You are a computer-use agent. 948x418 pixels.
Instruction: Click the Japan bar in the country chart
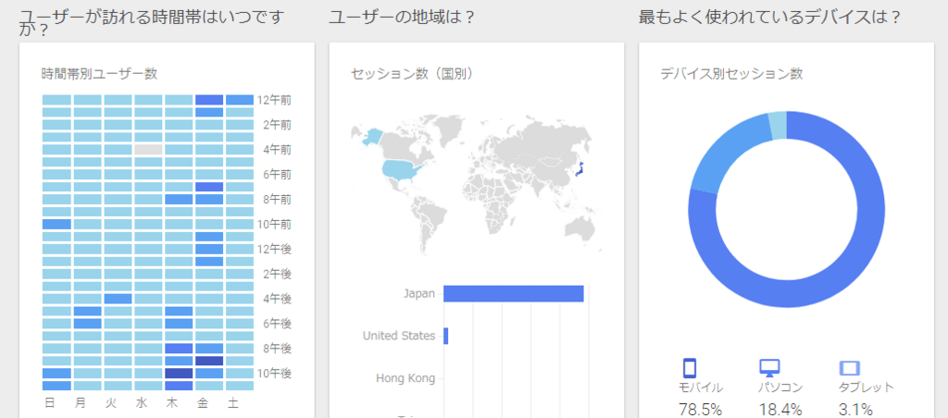[x=513, y=293]
